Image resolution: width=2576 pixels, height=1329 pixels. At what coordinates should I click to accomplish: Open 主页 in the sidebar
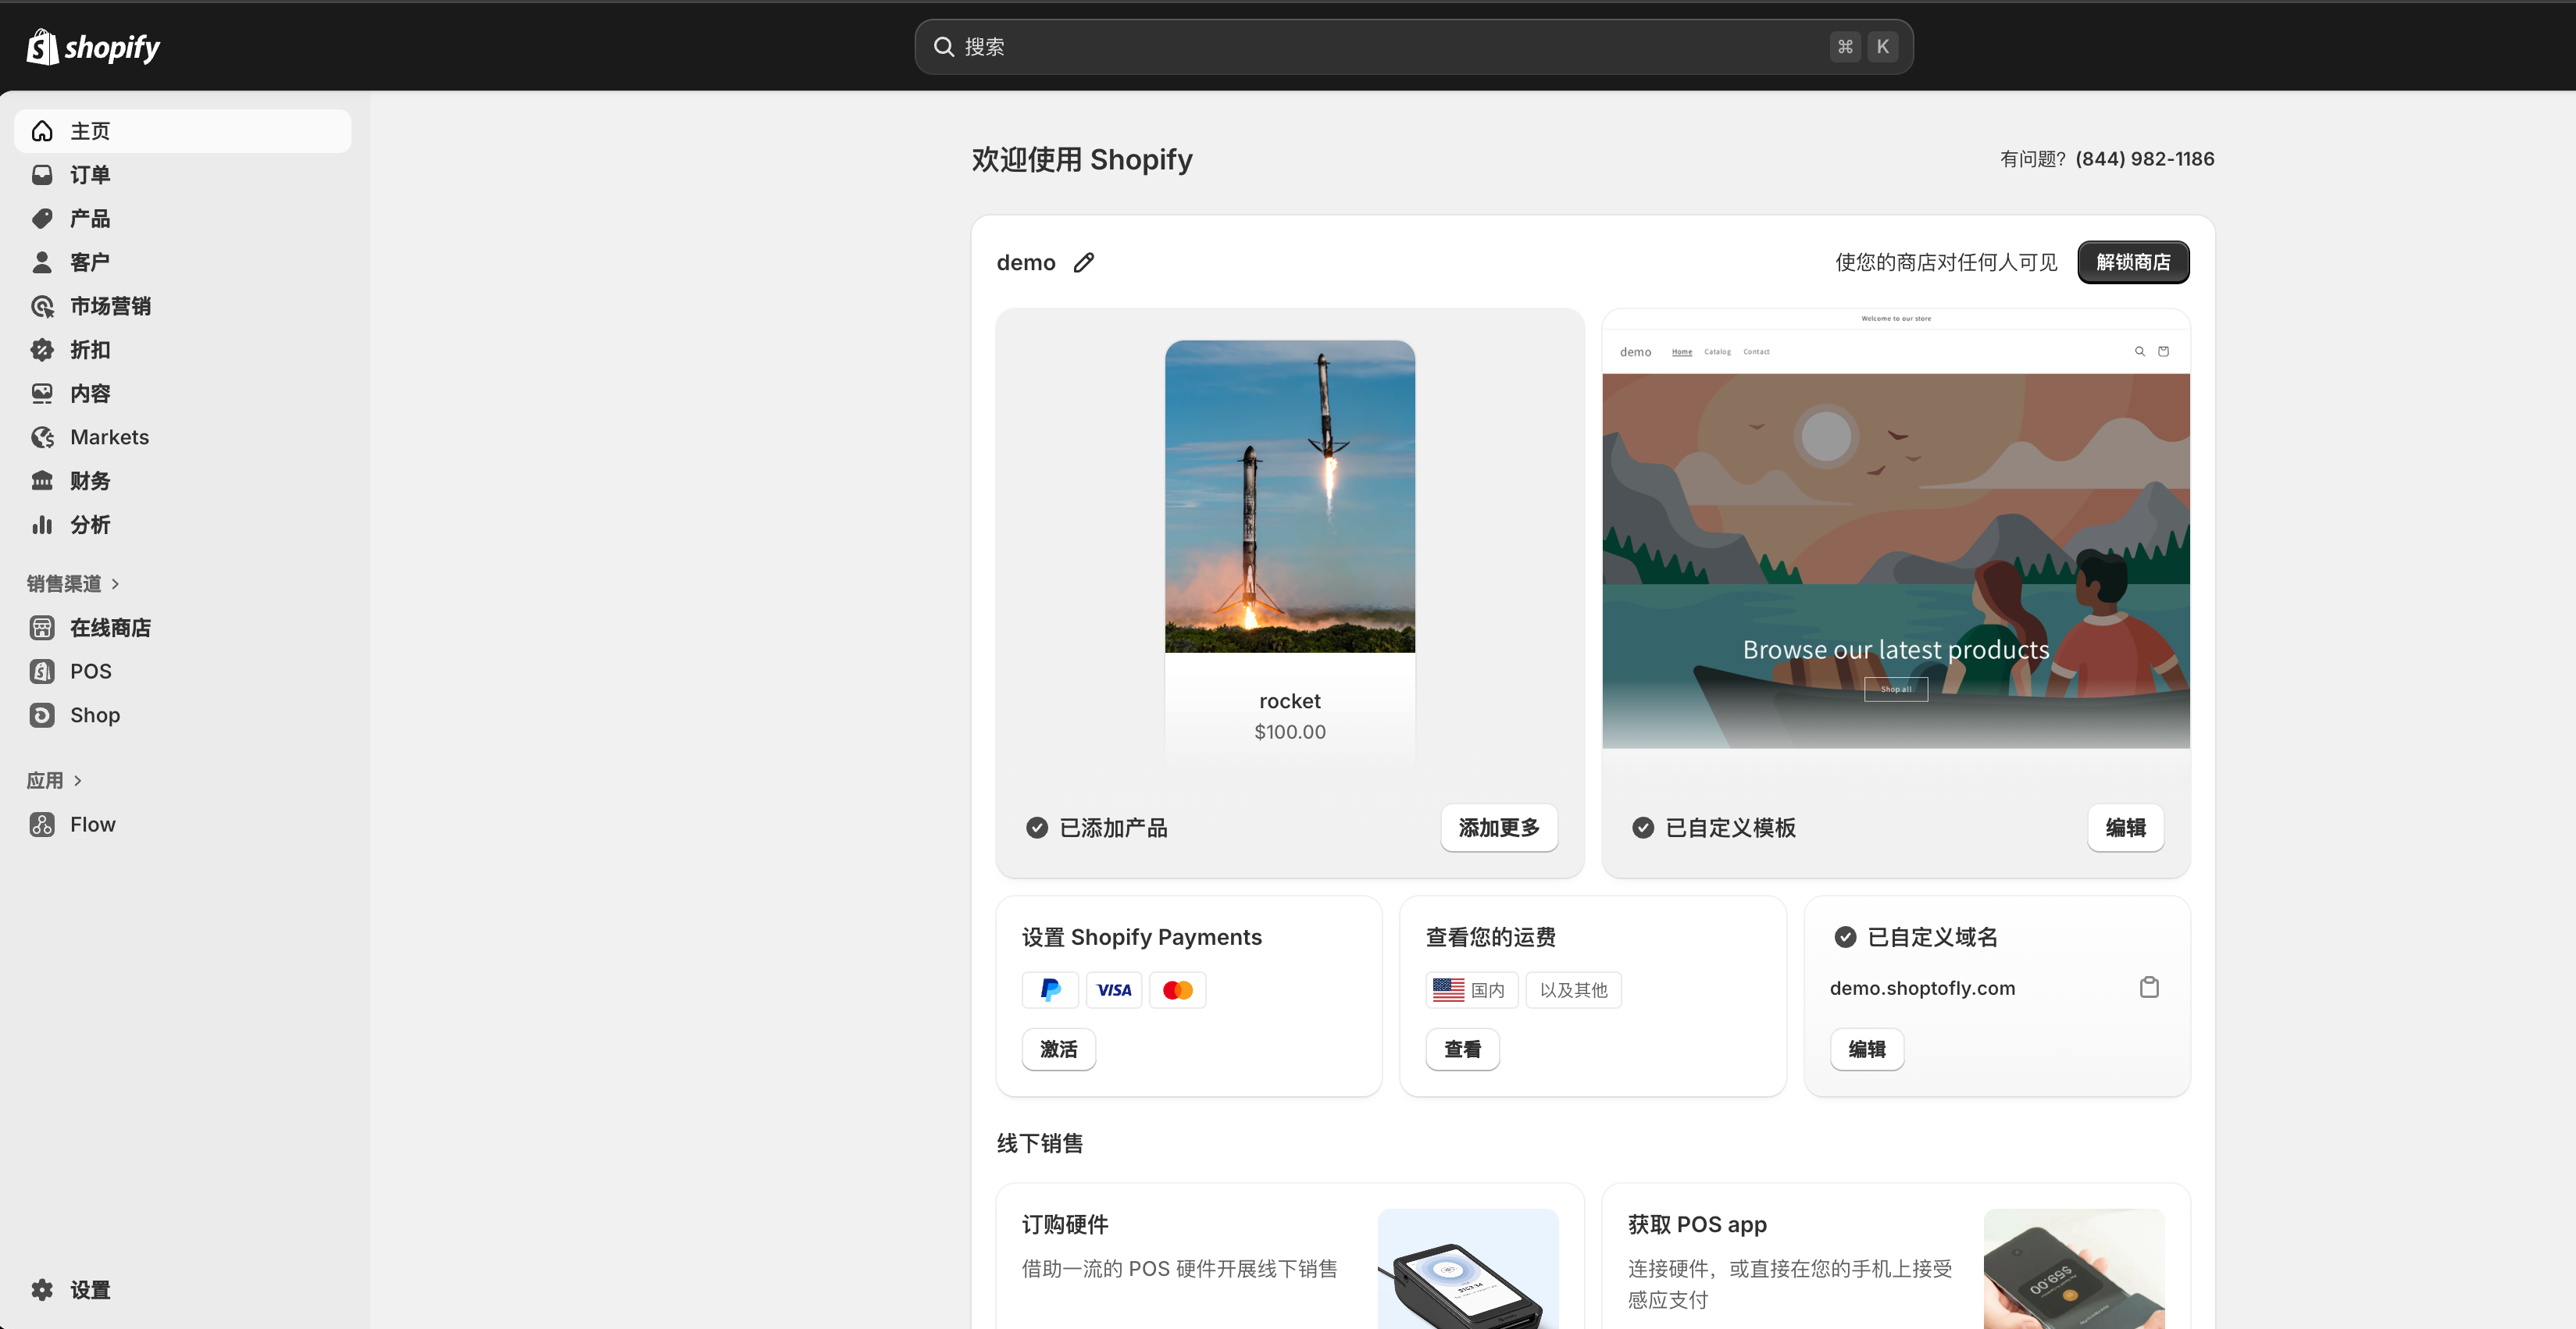(183, 131)
